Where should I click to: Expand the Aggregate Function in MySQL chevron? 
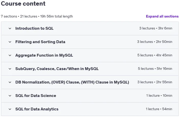point(10,55)
